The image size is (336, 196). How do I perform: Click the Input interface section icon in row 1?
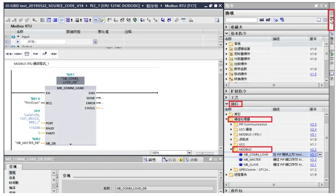point(13,37)
